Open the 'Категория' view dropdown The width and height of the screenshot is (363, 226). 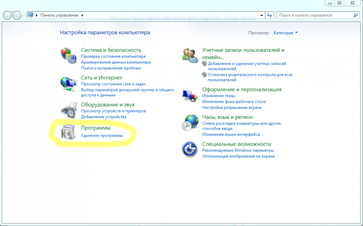point(285,33)
